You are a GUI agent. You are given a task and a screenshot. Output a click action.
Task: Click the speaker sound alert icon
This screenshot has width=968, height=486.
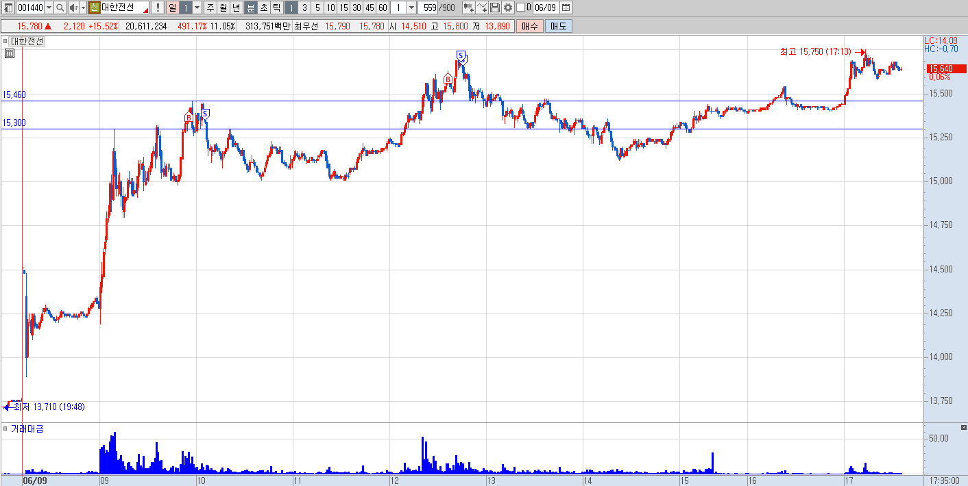73,8
